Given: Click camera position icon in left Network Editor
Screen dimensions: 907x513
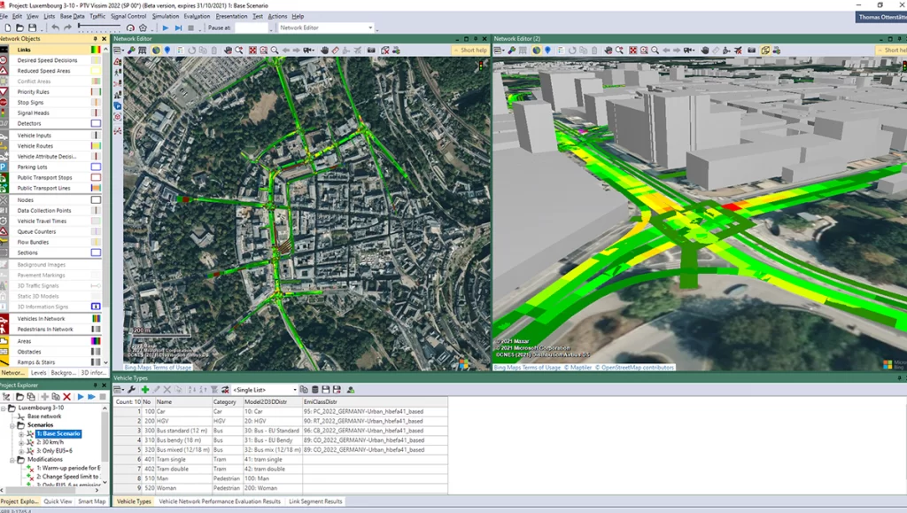Looking at the screenshot, I should click(308, 51).
